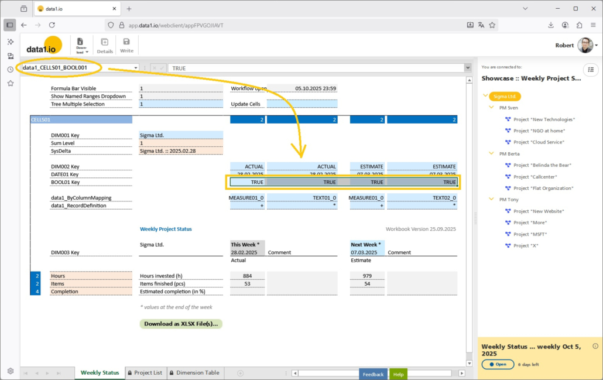Click the tree list icon in side panel
Image resolution: width=603 pixels, height=380 pixels.
[x=591, y=70]
